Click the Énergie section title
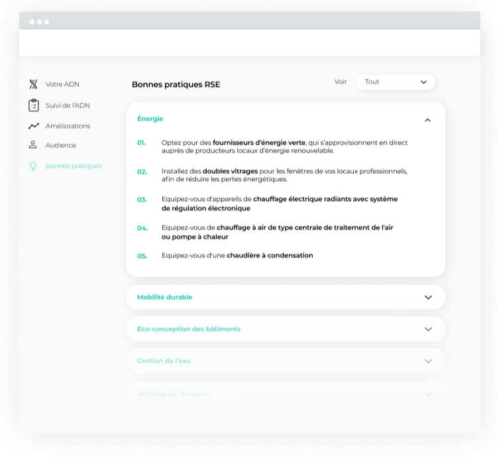 point(150,119)
